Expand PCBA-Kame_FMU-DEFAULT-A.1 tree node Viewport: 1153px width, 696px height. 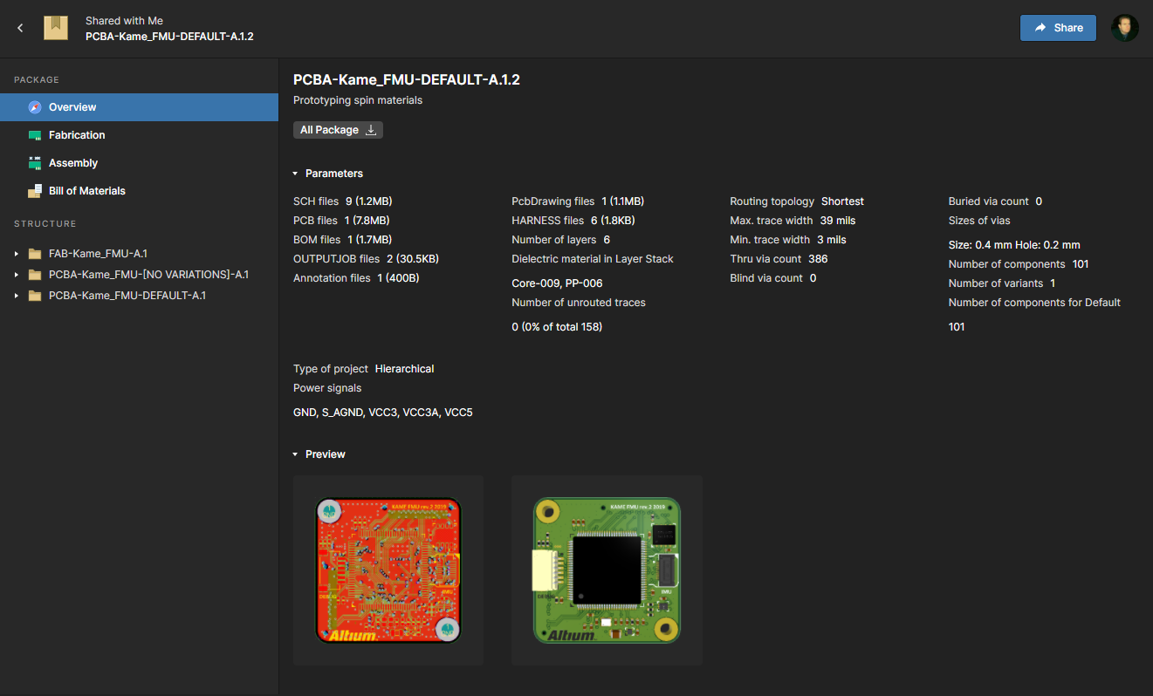tap(16, 296)
